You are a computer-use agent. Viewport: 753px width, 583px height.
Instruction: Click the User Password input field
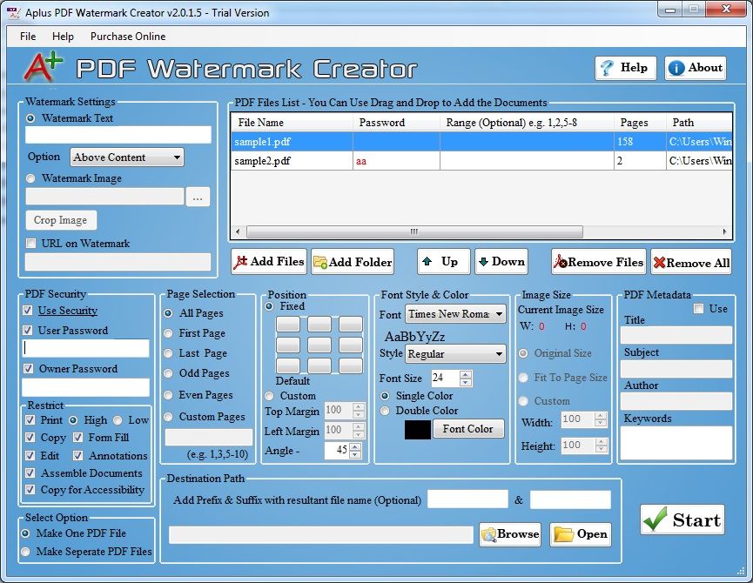click(x=86, y=348)
